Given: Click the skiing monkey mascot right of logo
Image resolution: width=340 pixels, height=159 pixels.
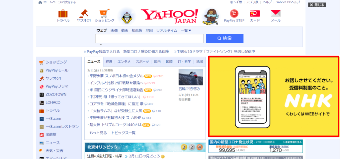Looking at the screenshot, I should (211, 17).
